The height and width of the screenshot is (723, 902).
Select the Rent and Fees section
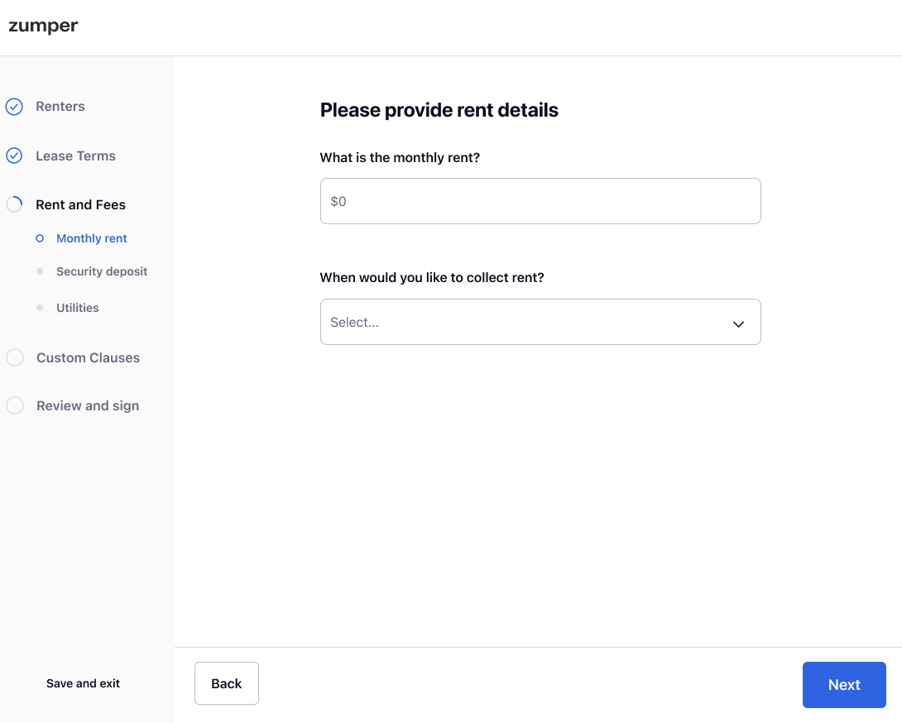(x=80, y=204)
